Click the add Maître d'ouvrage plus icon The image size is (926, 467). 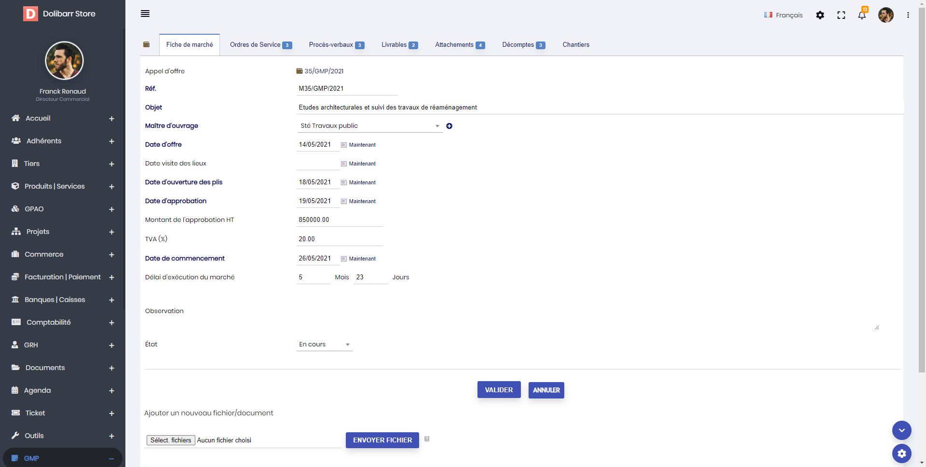449,126
